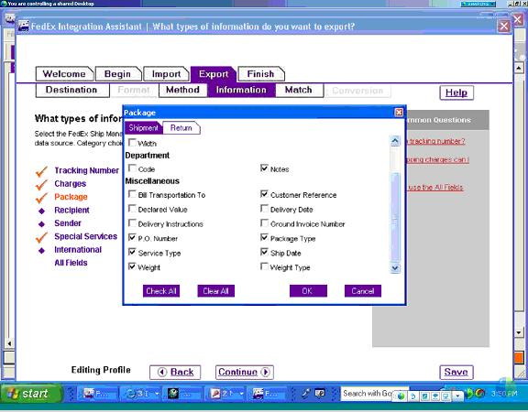Open the Recipient category

[72, 211]
